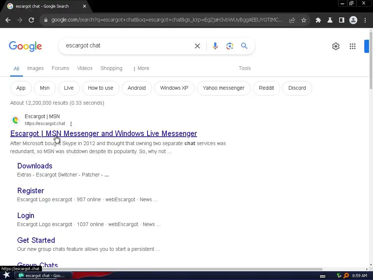373x280 pixels.
Task: Select the All results tab
Action: (x=16, y=69)
